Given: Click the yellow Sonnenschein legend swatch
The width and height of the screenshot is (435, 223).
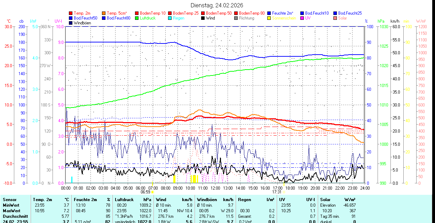Looking at the screenshot, I should pos(269,18).
